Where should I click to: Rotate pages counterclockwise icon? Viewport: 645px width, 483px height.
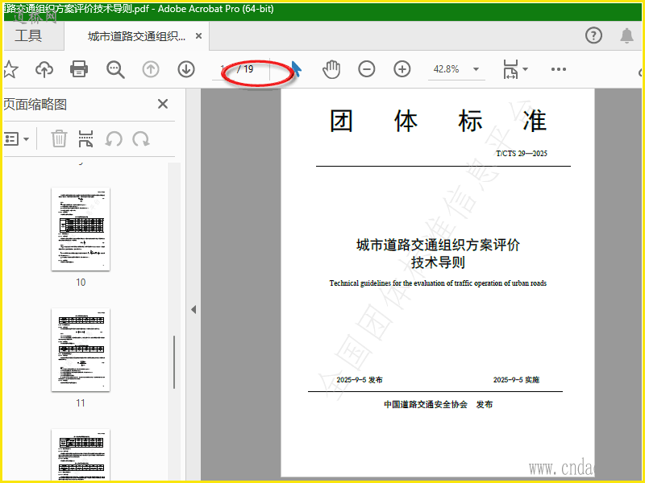click(x=114, y=138)
